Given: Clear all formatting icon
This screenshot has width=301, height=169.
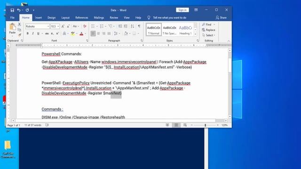Looking at the screenshot, I should point(85,26).
